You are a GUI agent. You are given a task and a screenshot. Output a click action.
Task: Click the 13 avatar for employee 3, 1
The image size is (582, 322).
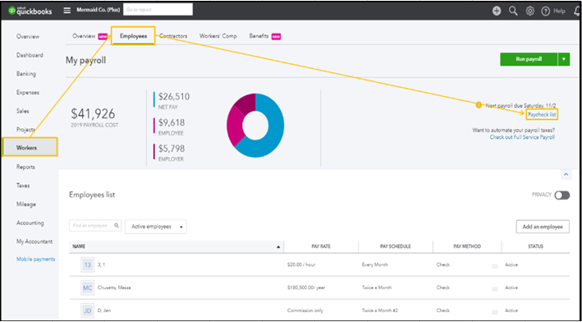point(88,265)
